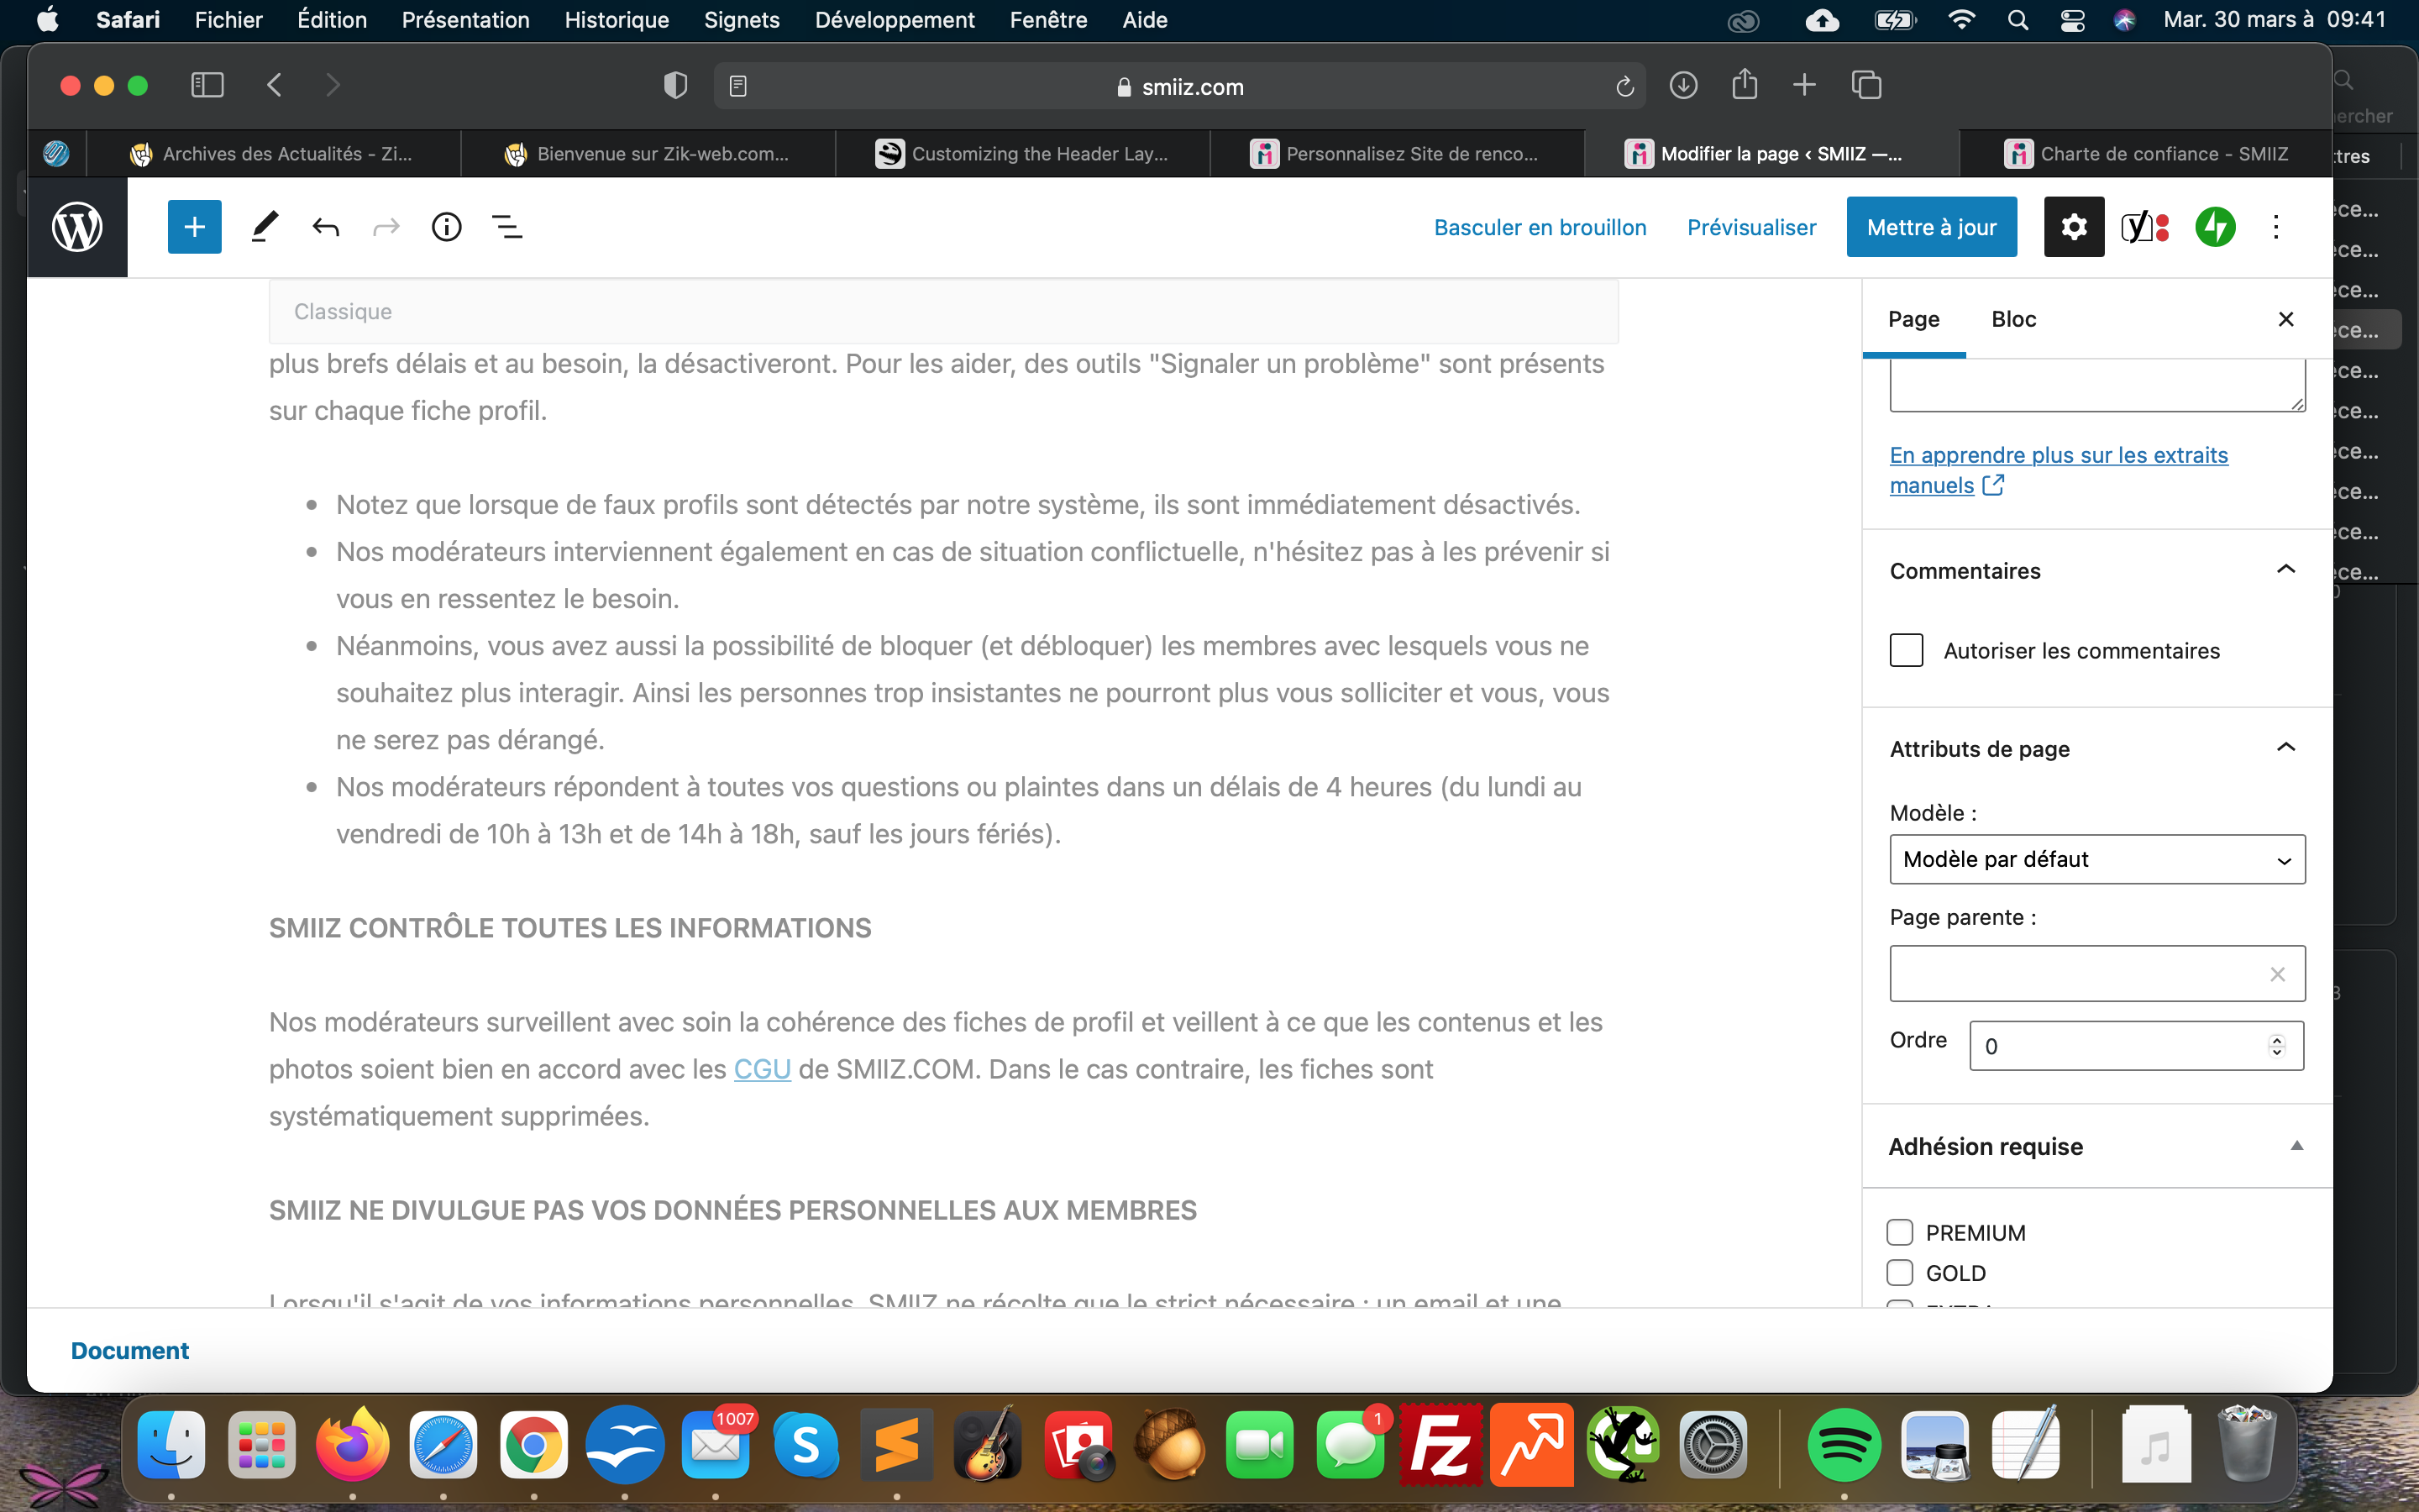Open a new Safari tab

coord(1804,85)
